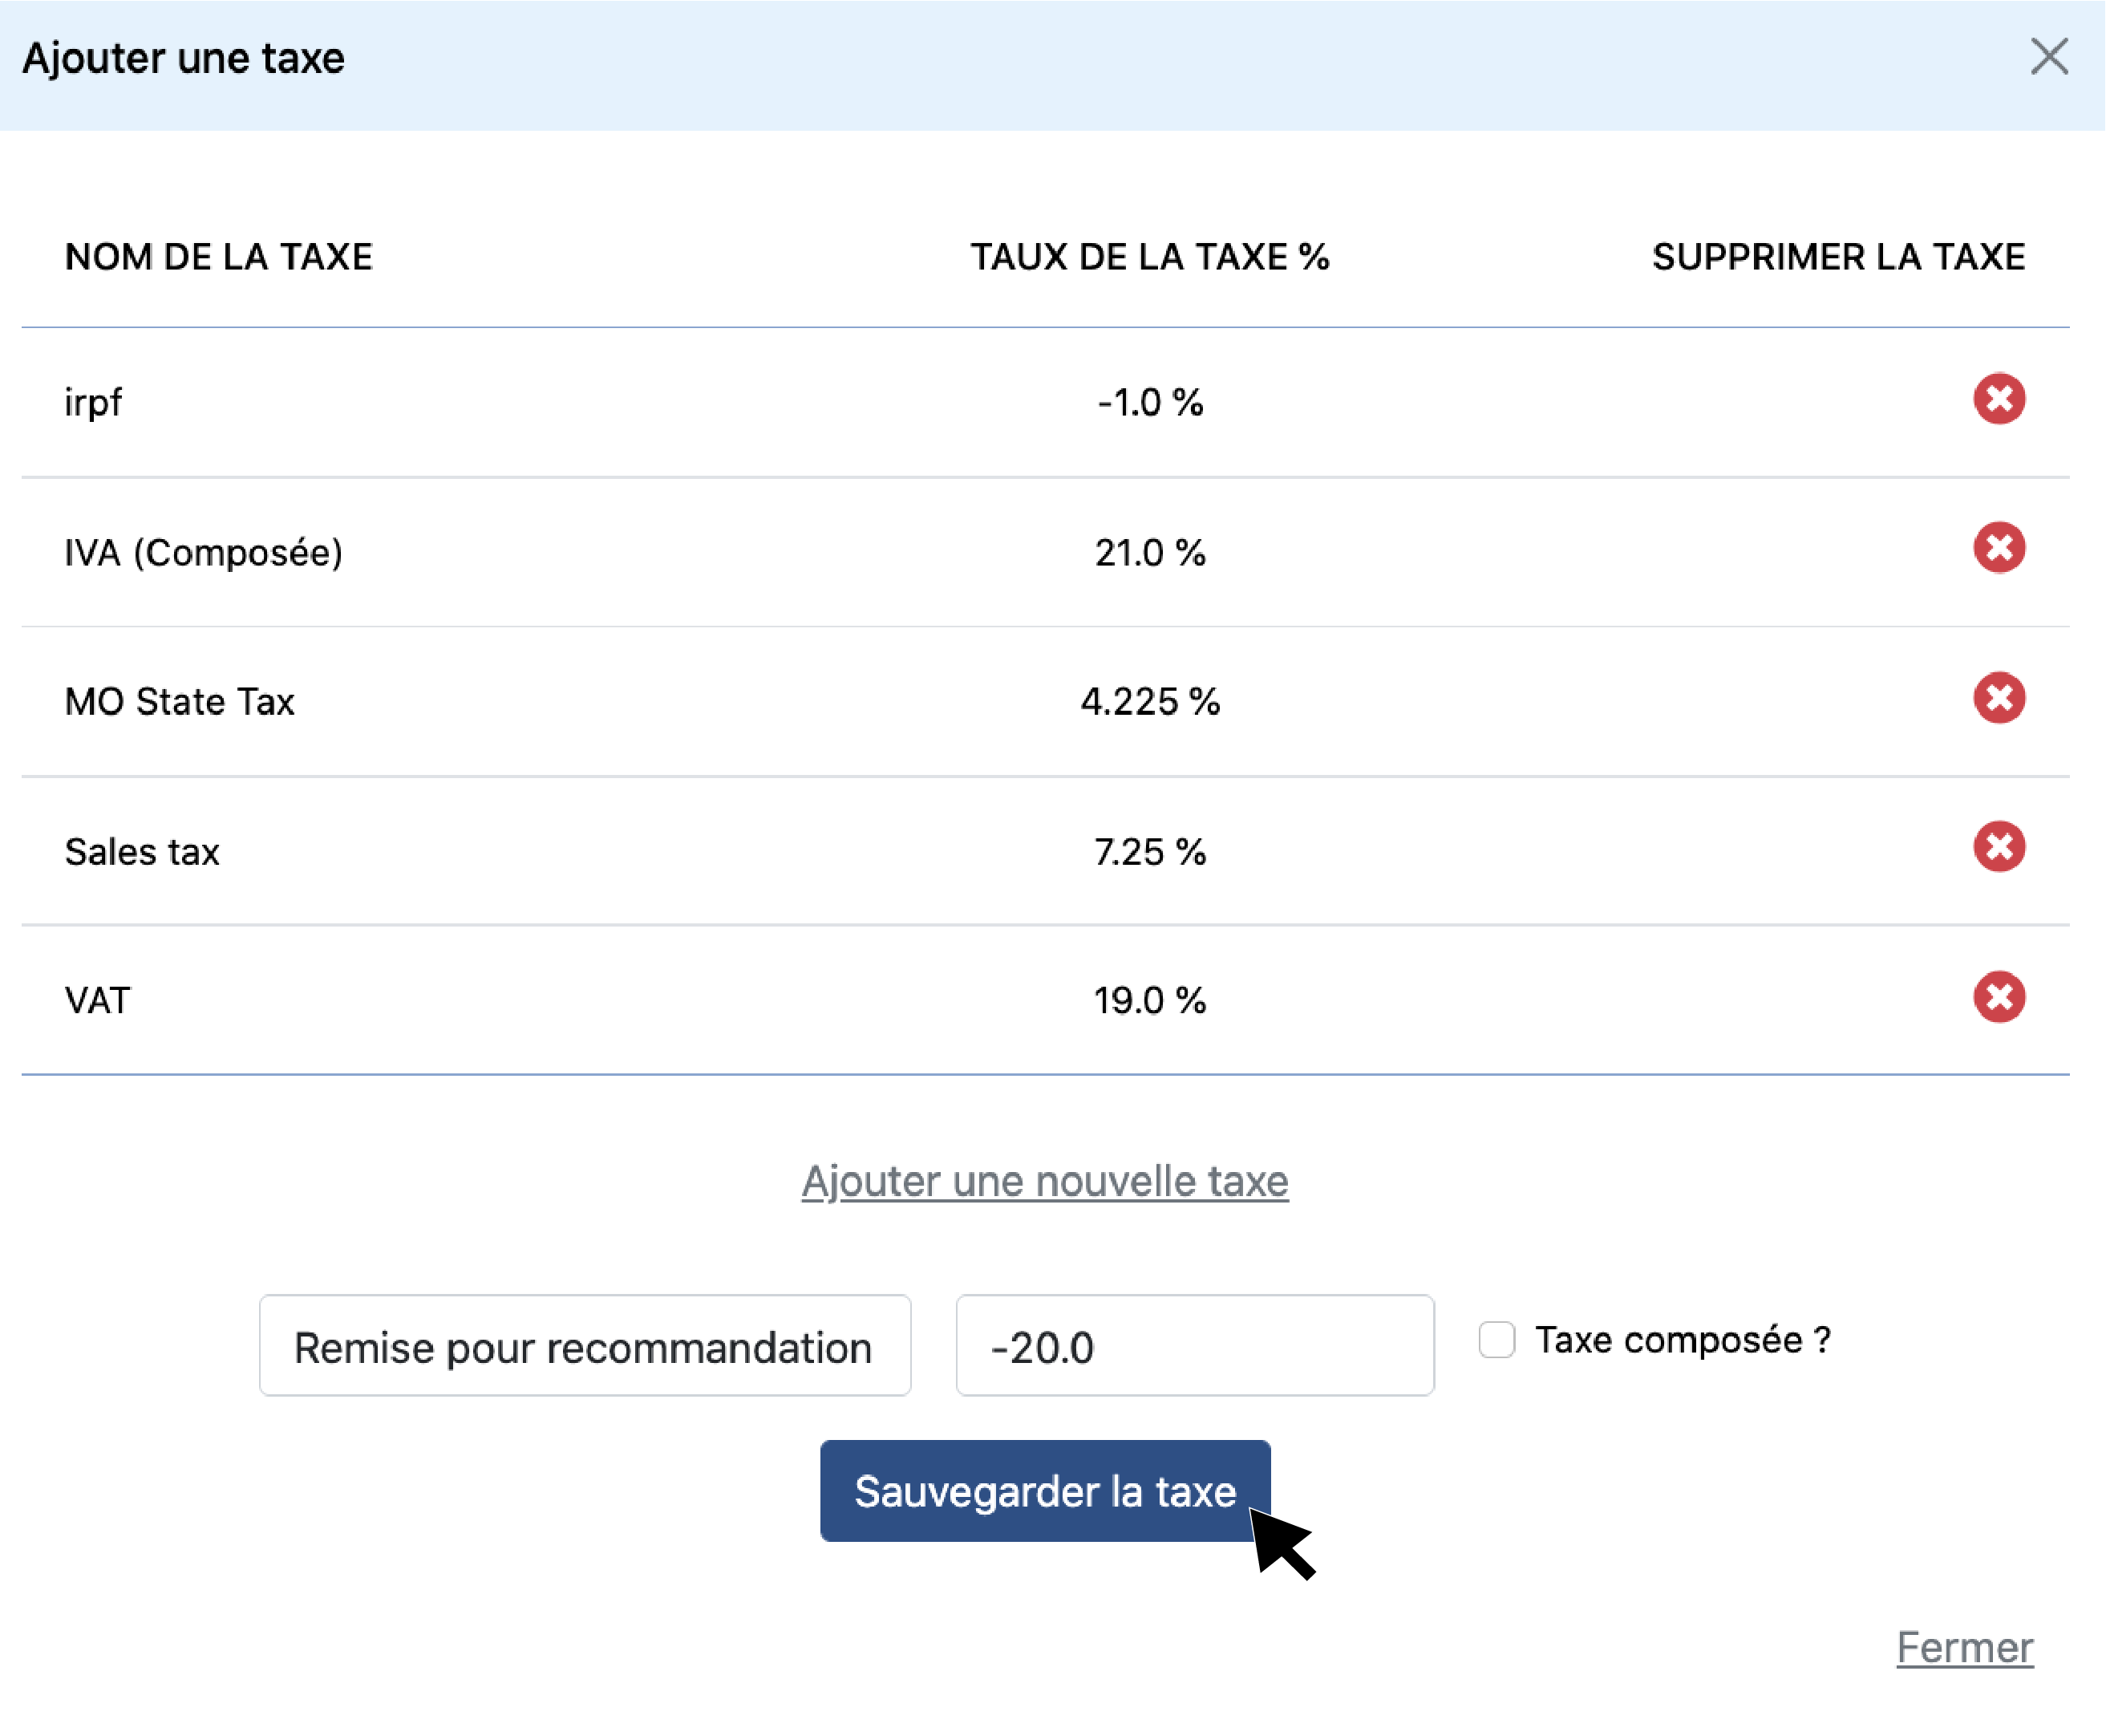Click the 21.0 % rate value
2106x1736 pixels.
[1151, 552]
